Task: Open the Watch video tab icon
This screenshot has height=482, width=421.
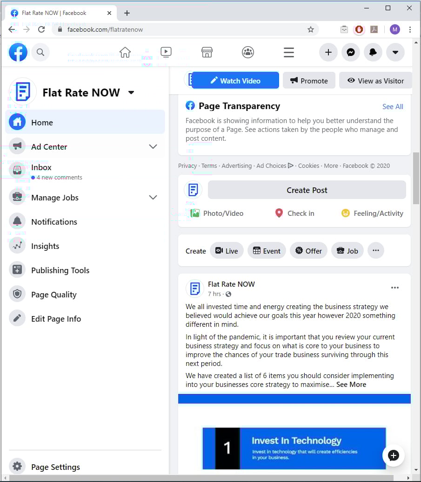Action: [x=166, y=52]
